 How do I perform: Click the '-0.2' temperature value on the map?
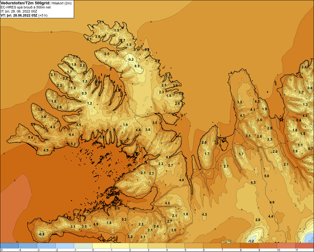point(131,59)
